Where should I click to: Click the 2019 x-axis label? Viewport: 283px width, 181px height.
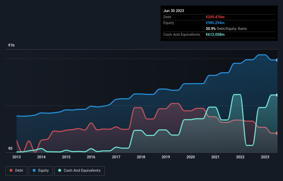point(166,157)
